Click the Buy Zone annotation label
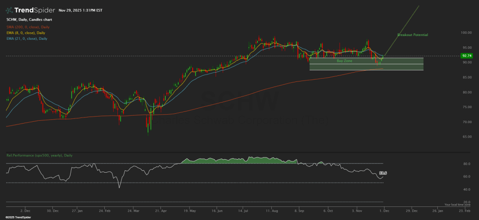The image size is (479, 220). tap(344, 61)
